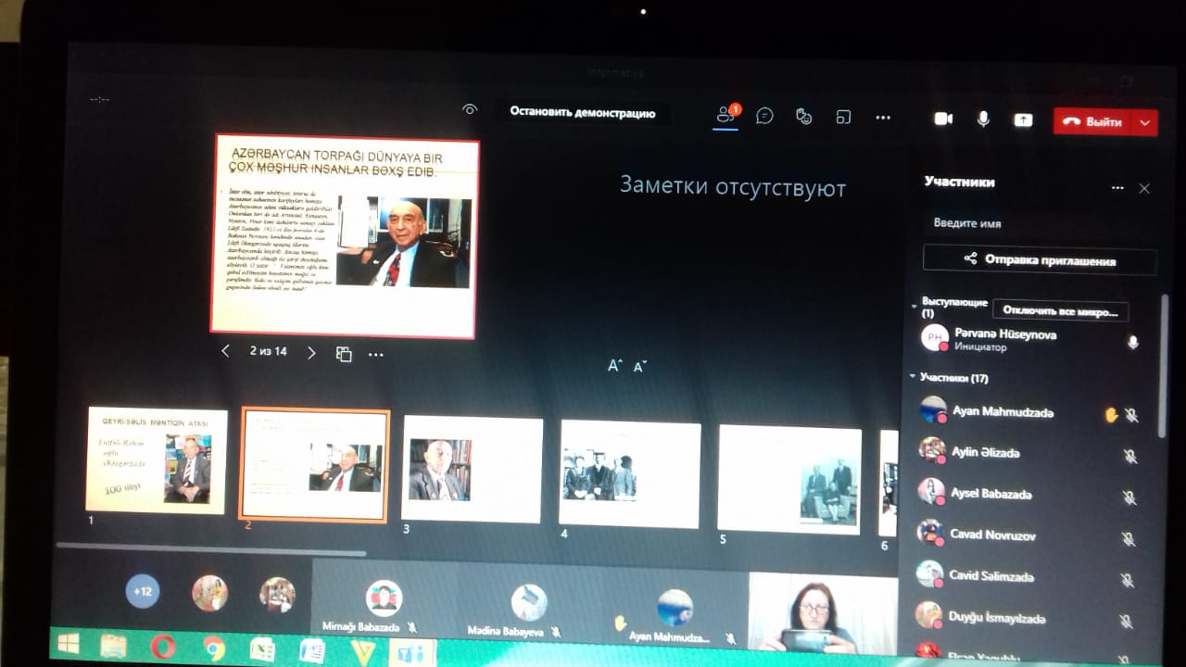
Task: Toggle private view eye icon
Action: [x=470, y=109]
